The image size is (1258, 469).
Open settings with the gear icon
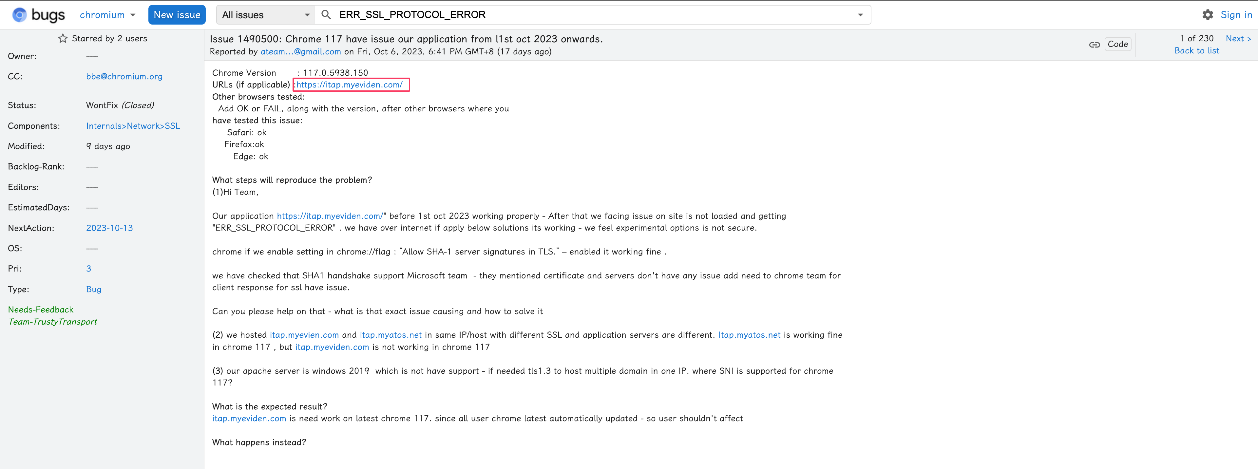pos(1207,15)
